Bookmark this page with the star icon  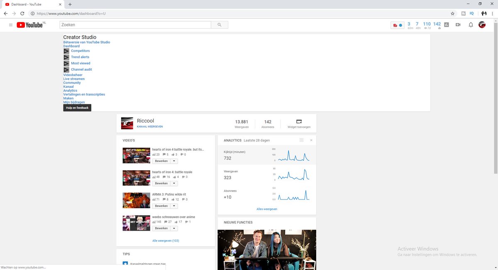[x=453, y=13]
